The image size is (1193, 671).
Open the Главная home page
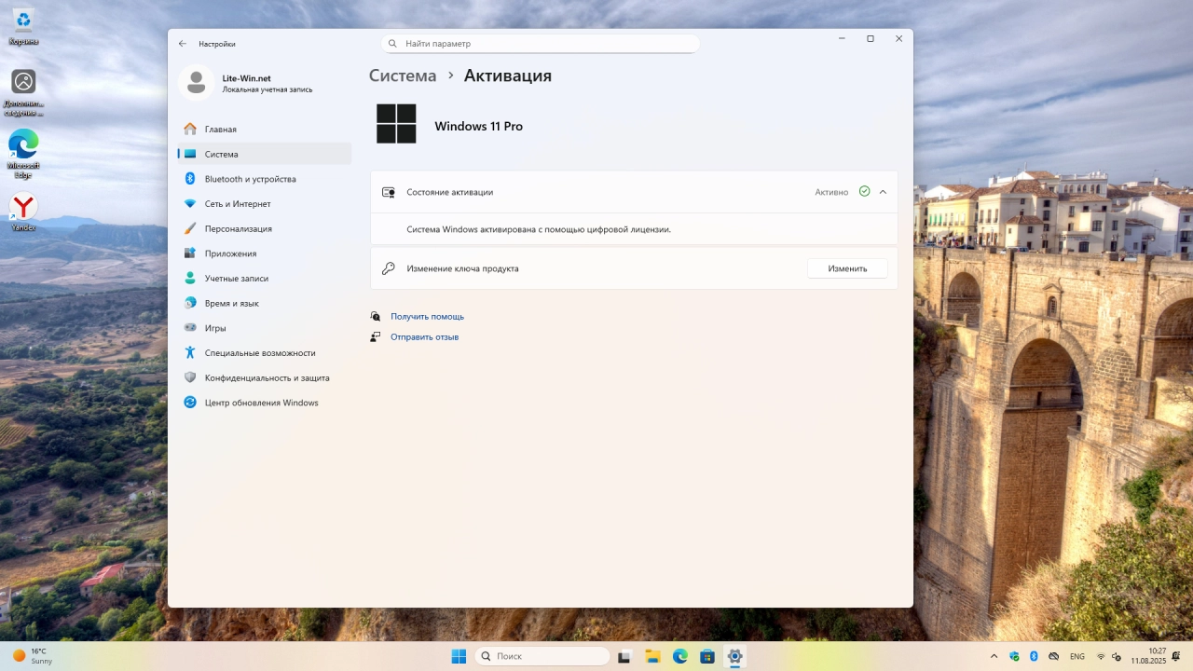[264, 130]
